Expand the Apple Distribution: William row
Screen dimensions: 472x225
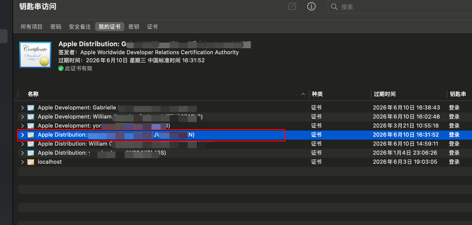22,144
